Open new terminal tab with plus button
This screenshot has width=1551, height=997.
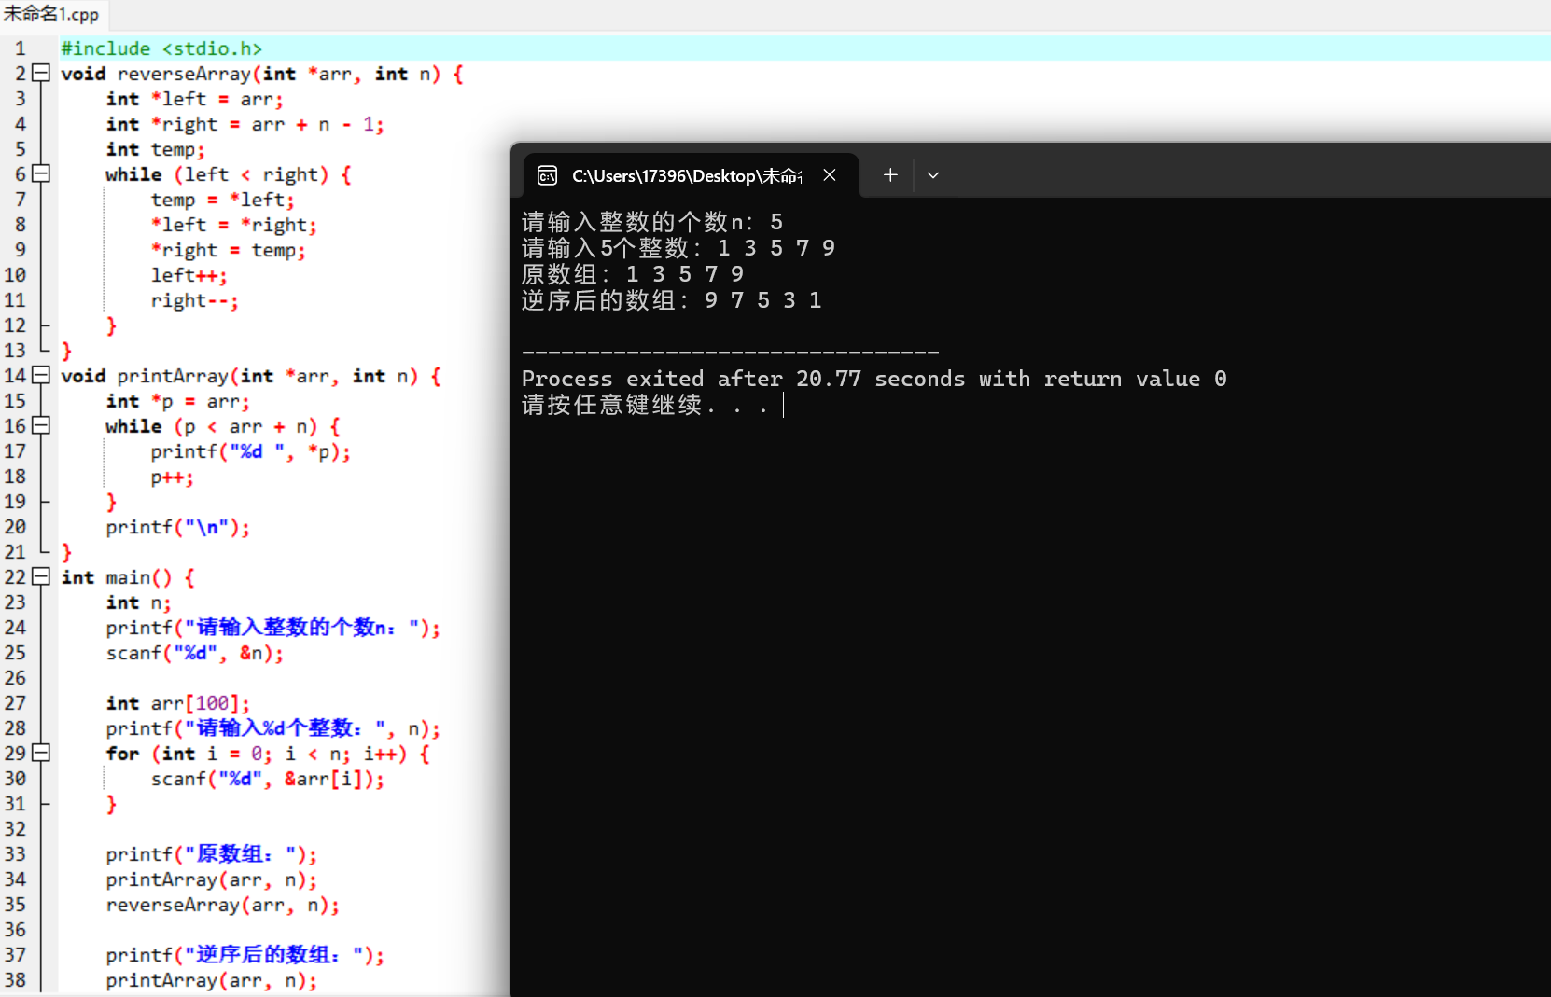click(890, 174)
